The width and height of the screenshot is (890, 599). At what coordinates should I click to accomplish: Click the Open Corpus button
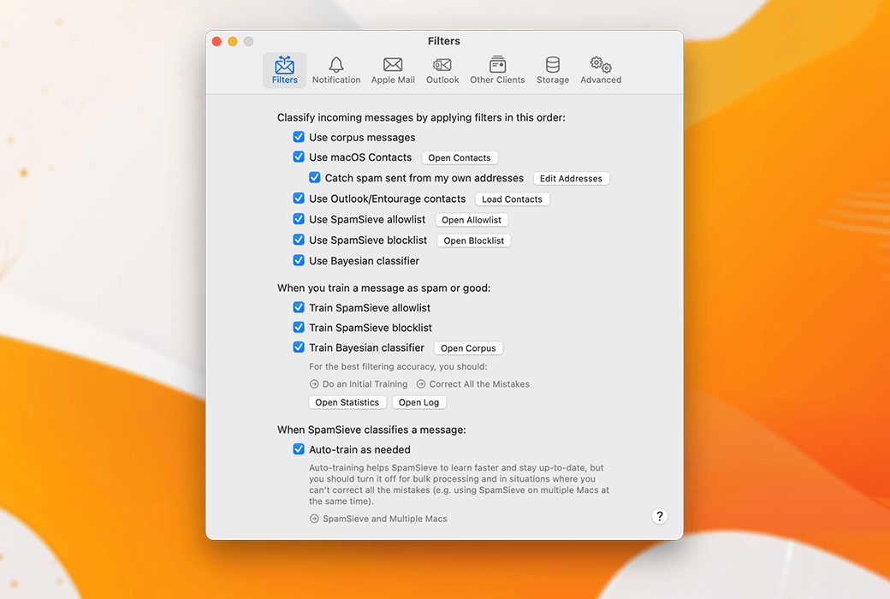tap(468, 348)
